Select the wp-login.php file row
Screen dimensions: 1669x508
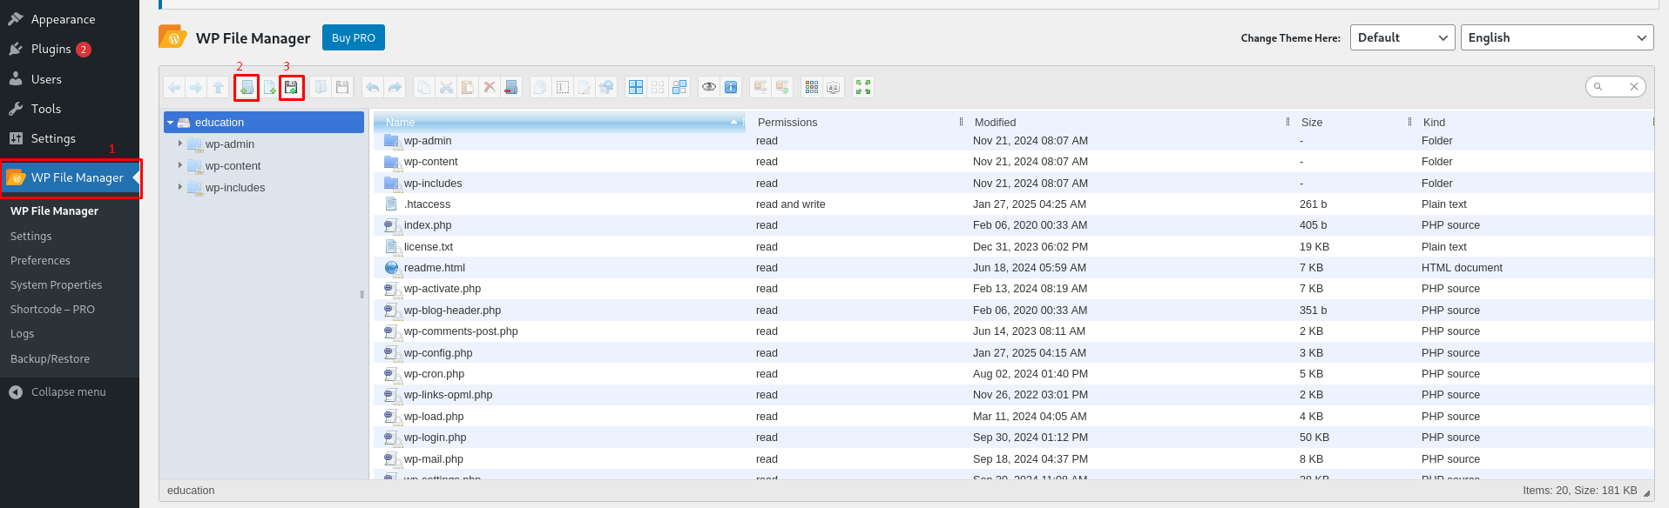coord(1013,438)
